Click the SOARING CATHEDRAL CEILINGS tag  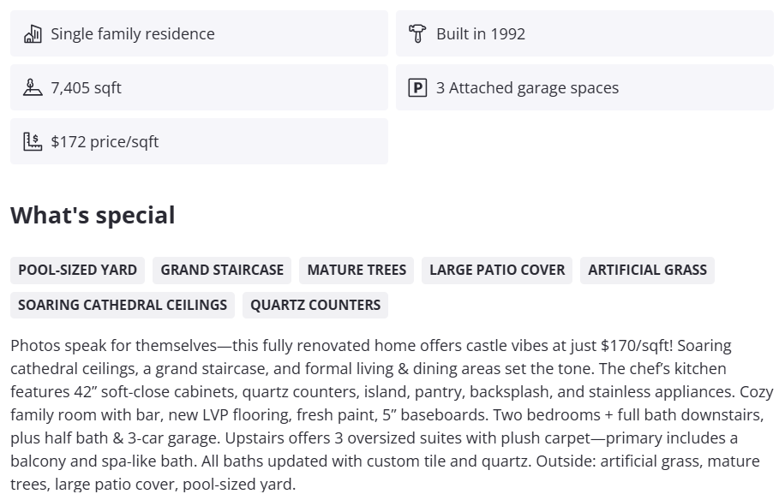(x=123, y=305)
